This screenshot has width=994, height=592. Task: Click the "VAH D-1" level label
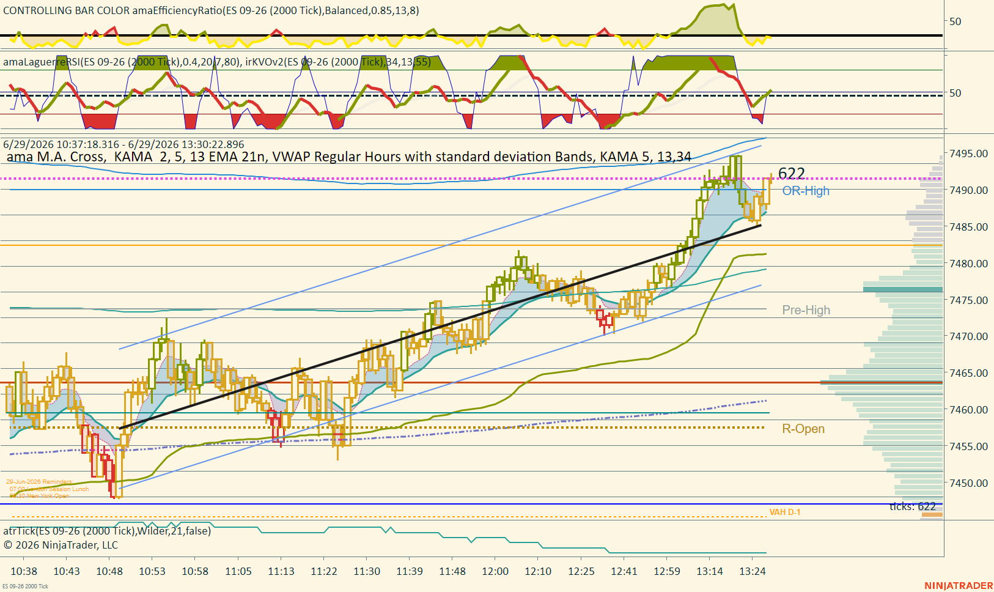pyautogui.click(x=784, y=512)
